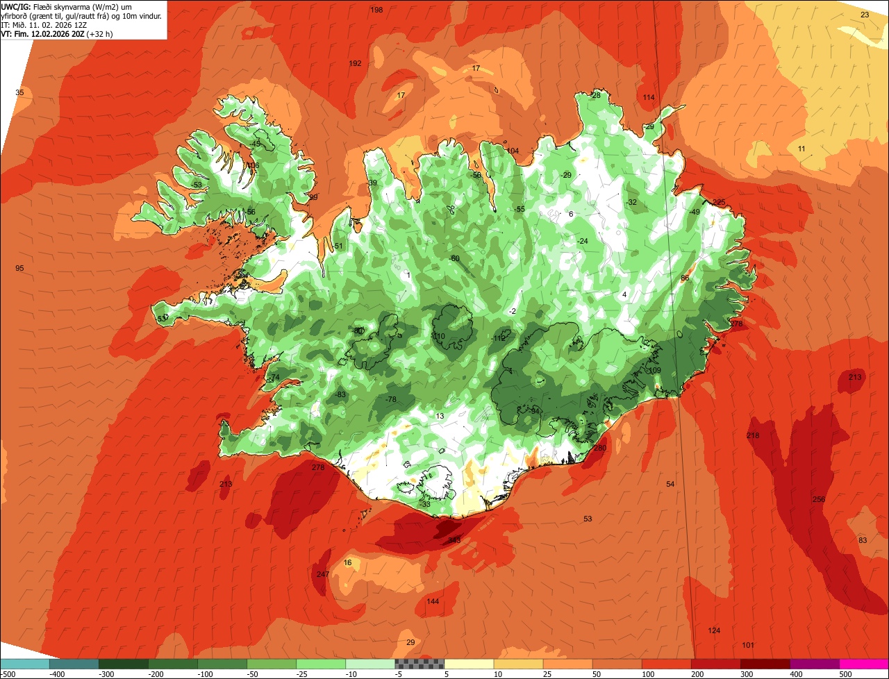Click the red 200 to 300 legend swatch
The width and height of the screenshot is (889, 679).
pos(715,664)
